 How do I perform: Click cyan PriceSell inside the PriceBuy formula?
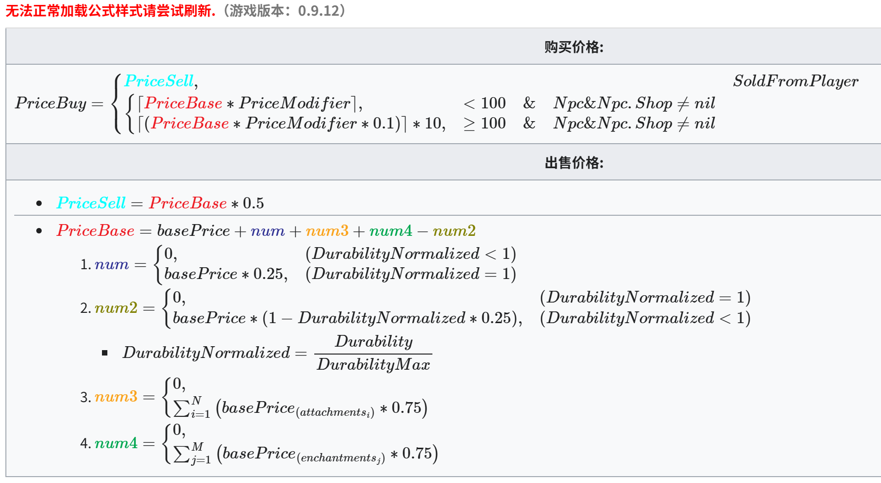(159, 81)
